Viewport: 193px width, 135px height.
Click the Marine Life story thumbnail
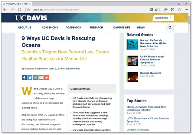click(x=132, y=45)
